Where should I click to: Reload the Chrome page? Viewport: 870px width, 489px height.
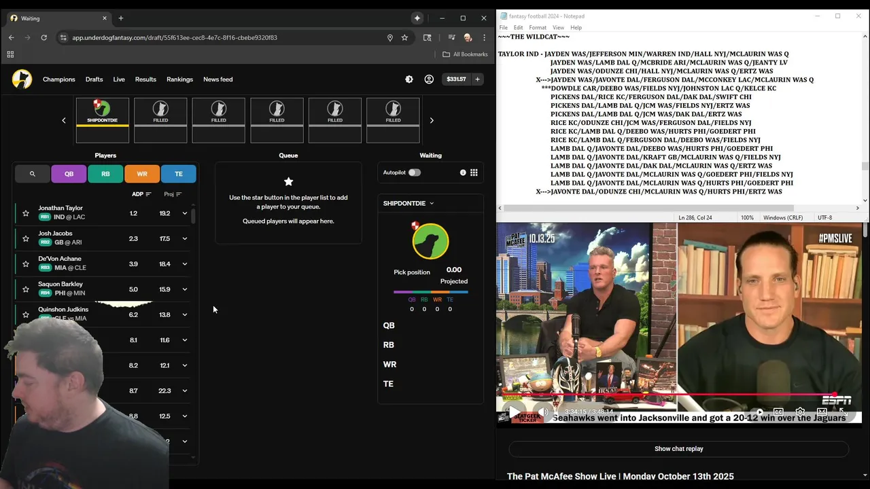tap(43, 37)
